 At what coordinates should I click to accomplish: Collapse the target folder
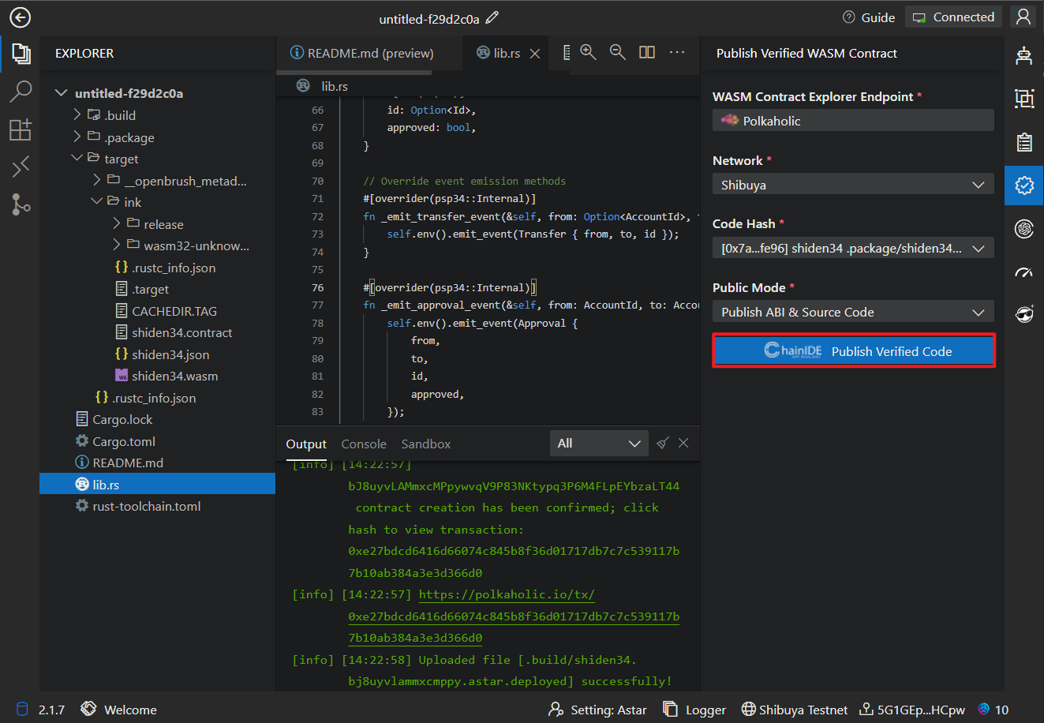[121, 159]
